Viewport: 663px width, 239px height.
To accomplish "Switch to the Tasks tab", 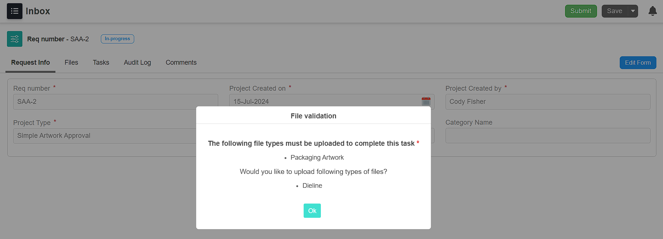I will click(101, 62).
